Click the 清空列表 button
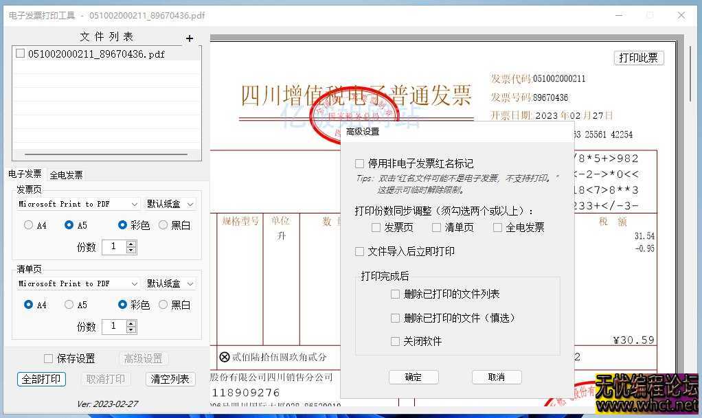This screenshot has width=702, height=418. [x=170, y=378]
